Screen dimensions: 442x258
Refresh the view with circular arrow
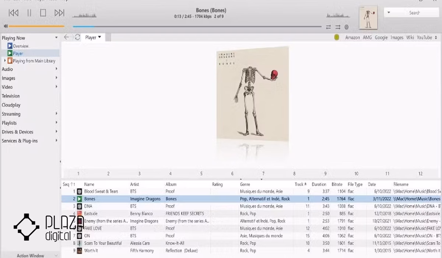tap(77, 37)
